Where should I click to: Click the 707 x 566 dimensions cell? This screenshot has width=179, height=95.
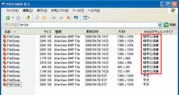[x=124, y=58]
